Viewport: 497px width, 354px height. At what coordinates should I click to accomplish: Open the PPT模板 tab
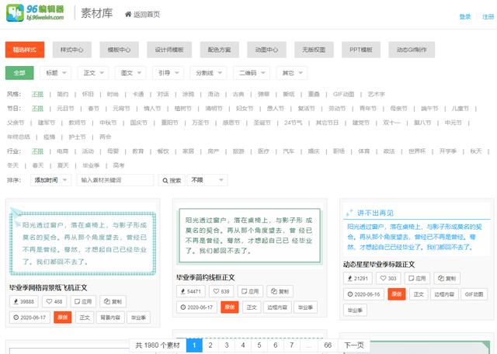361,50
